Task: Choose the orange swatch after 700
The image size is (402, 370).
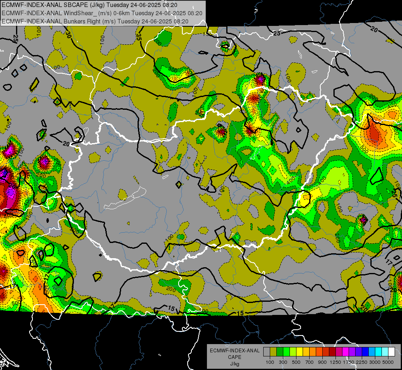Action: pos(312,352)
